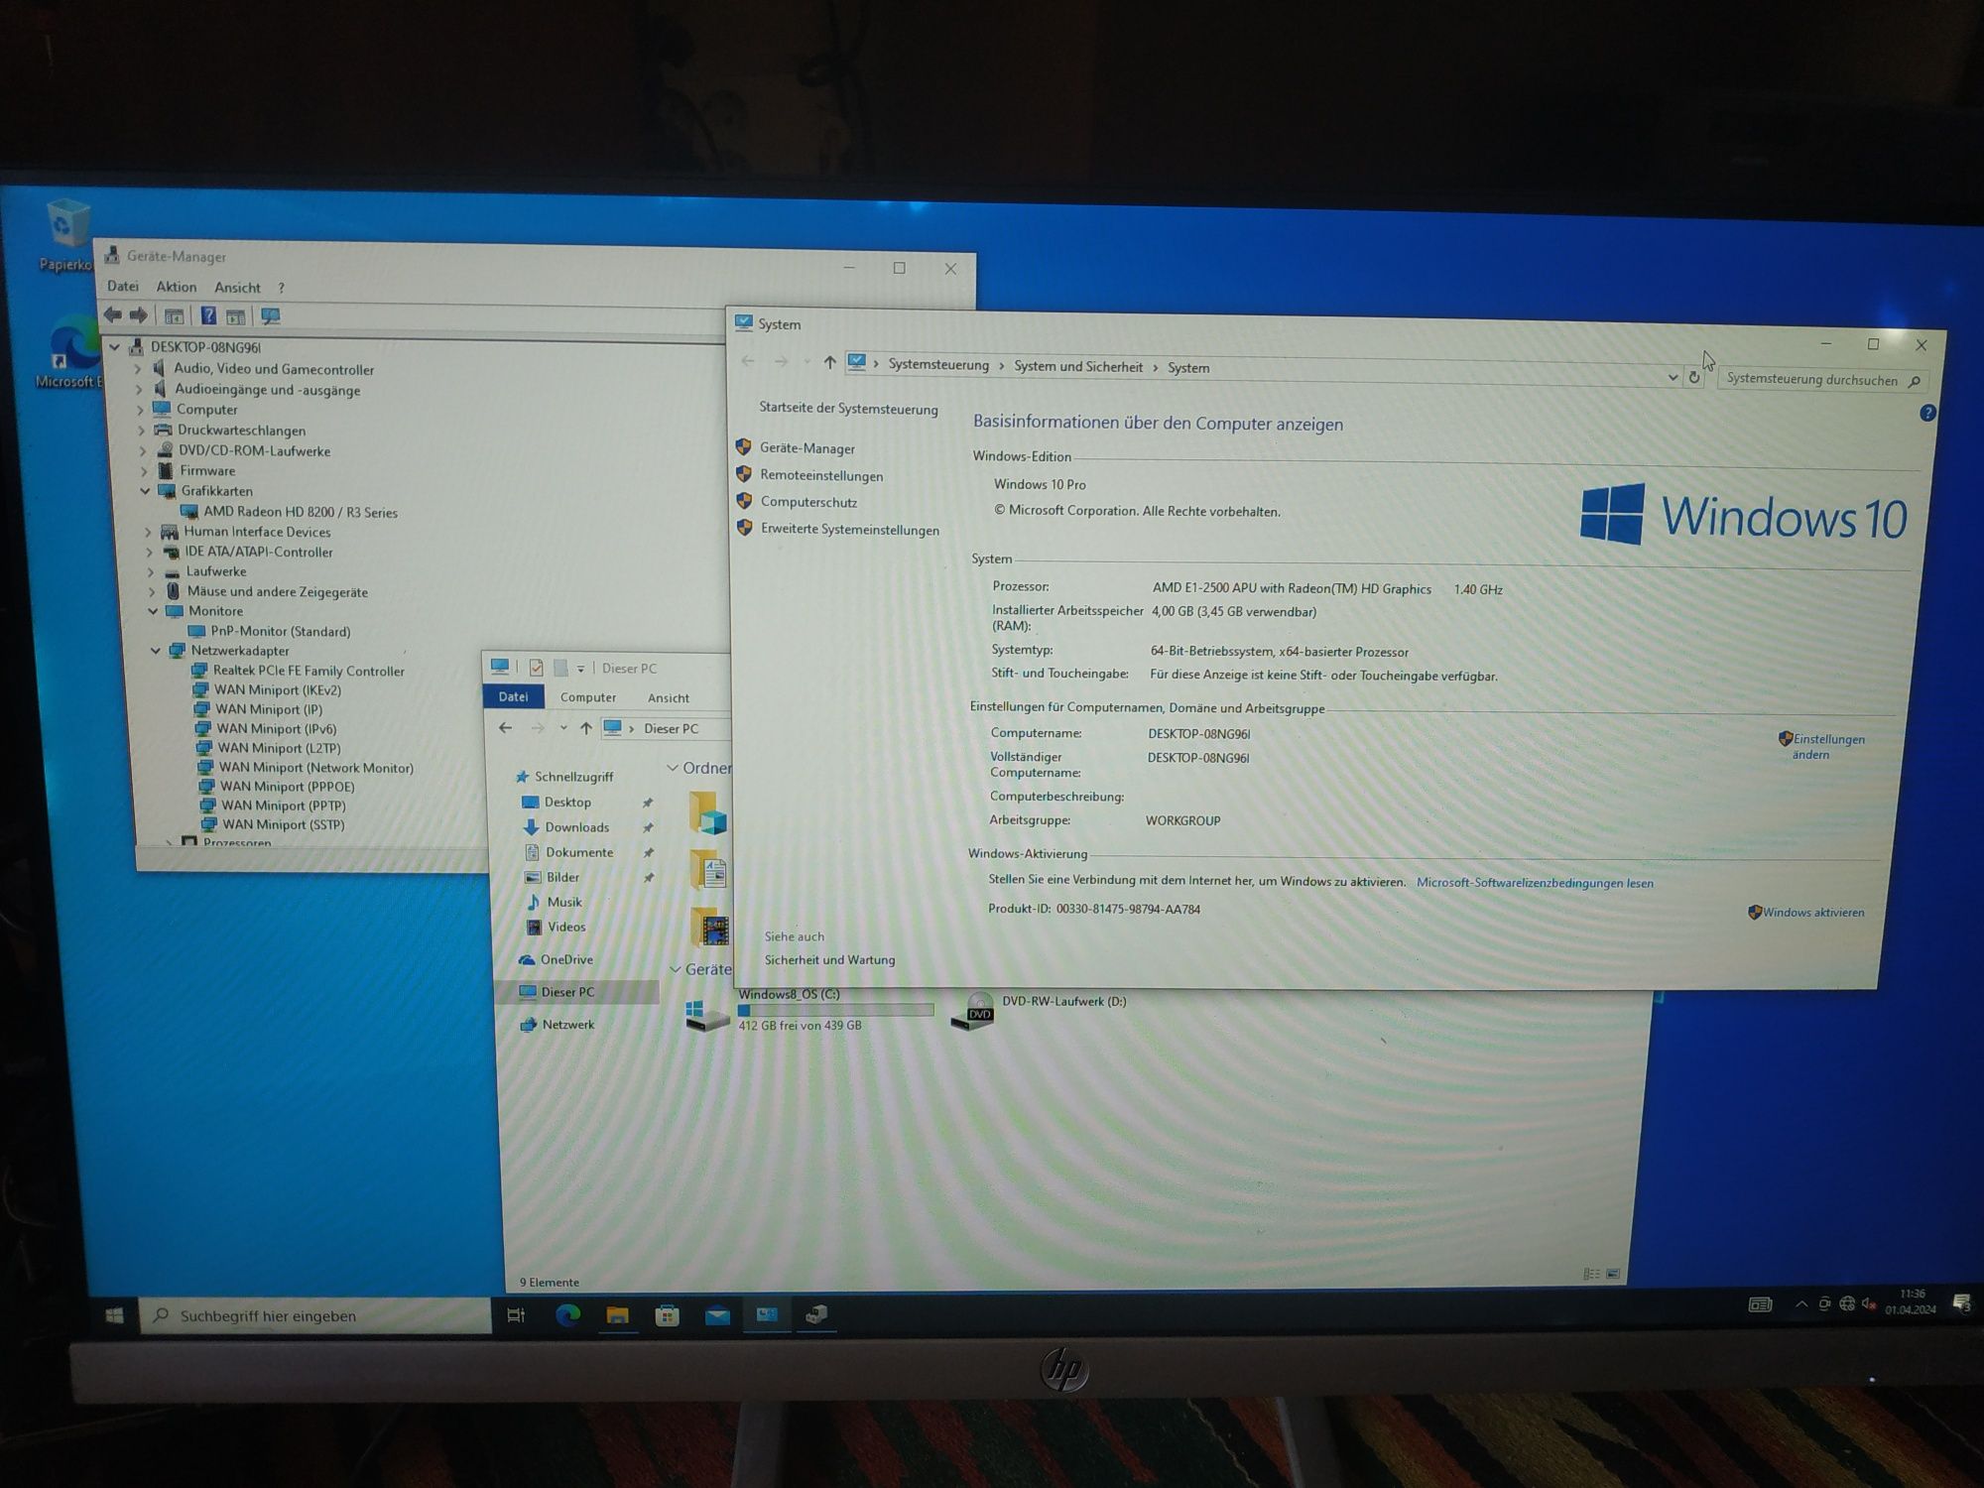Open Erweiterte Systemeinstellungen link

click(850, 529)
